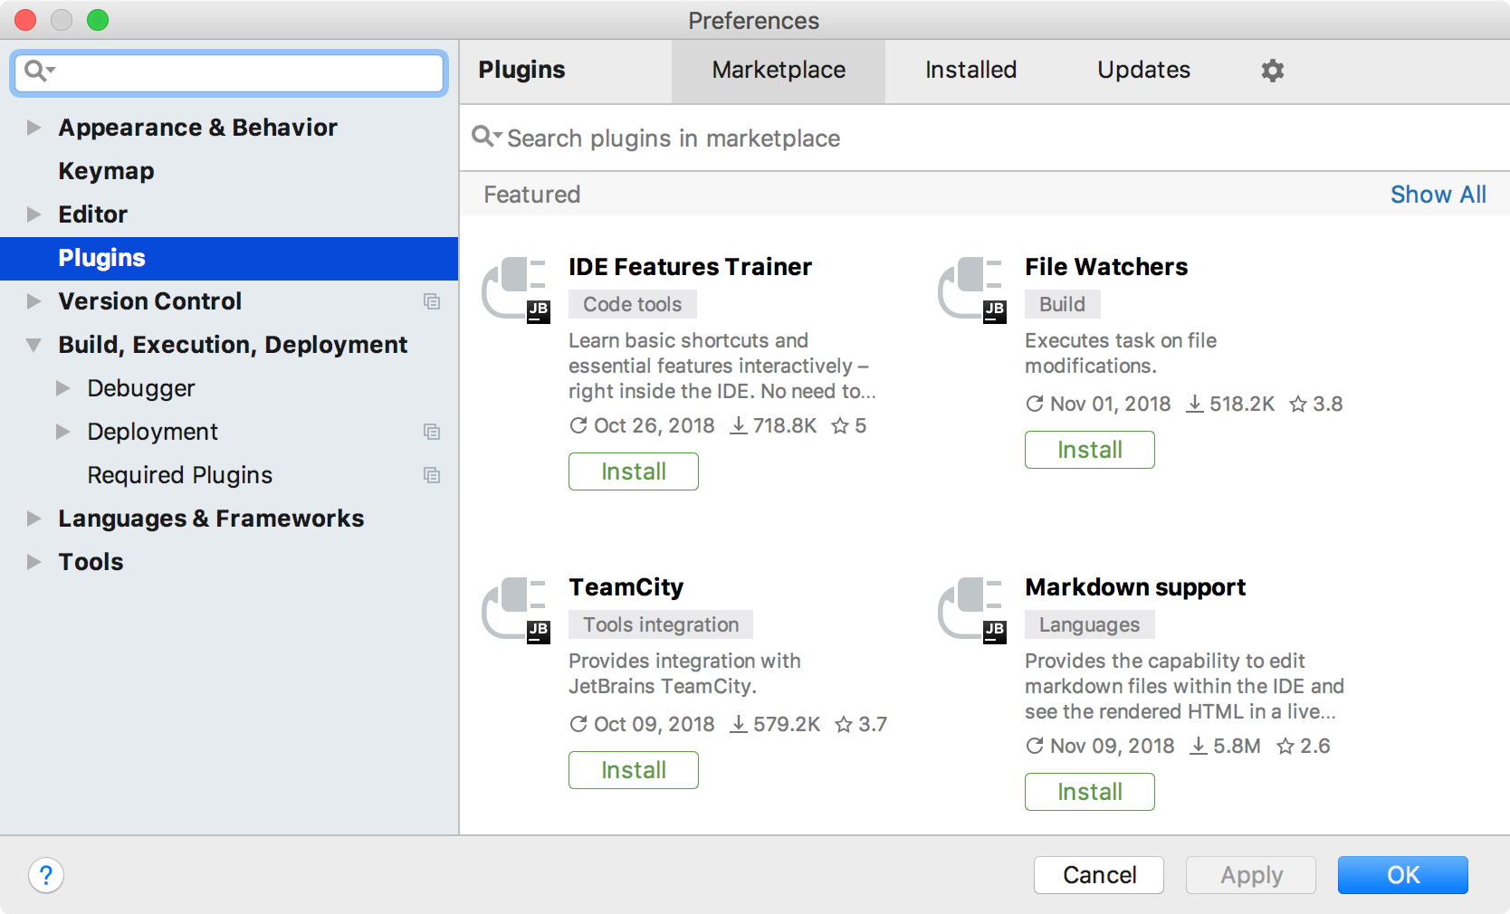Viewport: 1510px width, 914px height.
Task: Switch to the Installed tab
Action: tap(970, 71)
